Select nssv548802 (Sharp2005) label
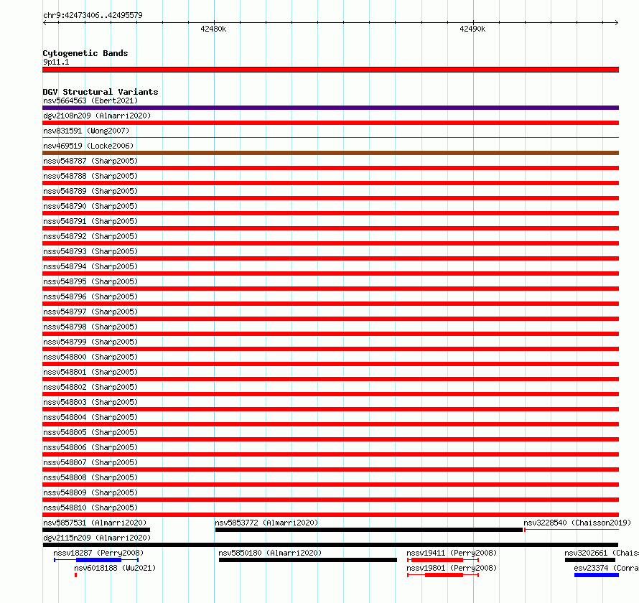Screen dimensions: 639x603 pyautogui.click(x=90, y=387)
